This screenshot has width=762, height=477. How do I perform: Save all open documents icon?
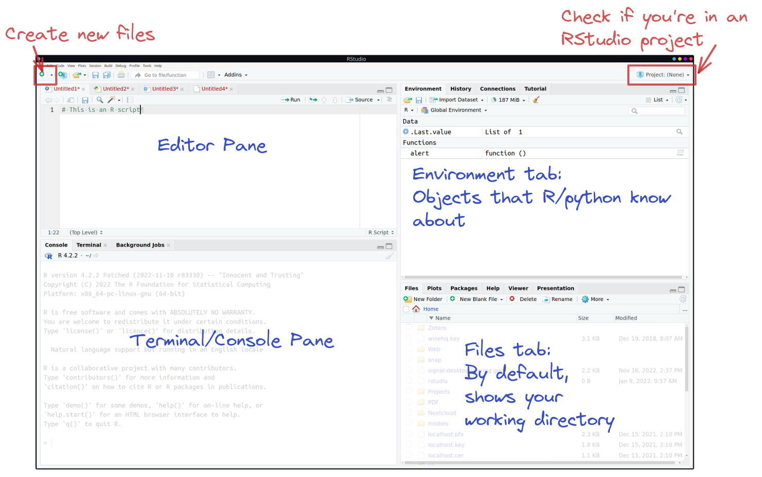point(107,75)
